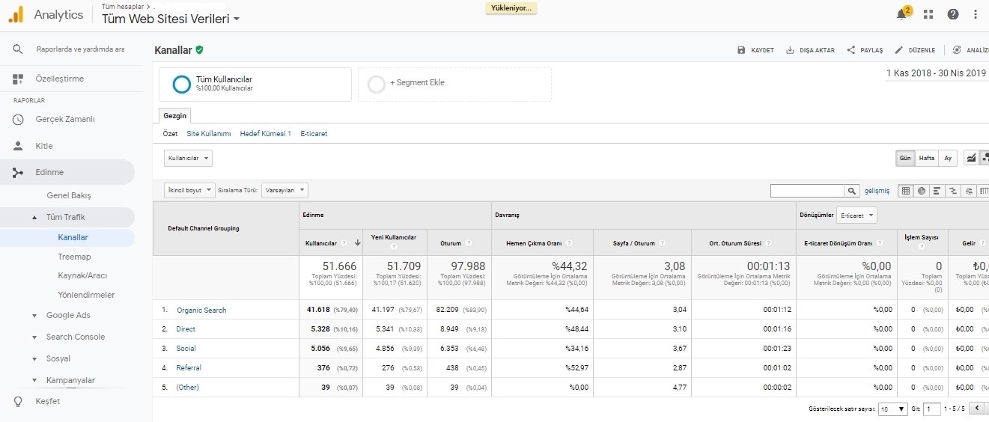Open the three-dot account menu
This screenshot has width=989, height=422.
point(975,14)
